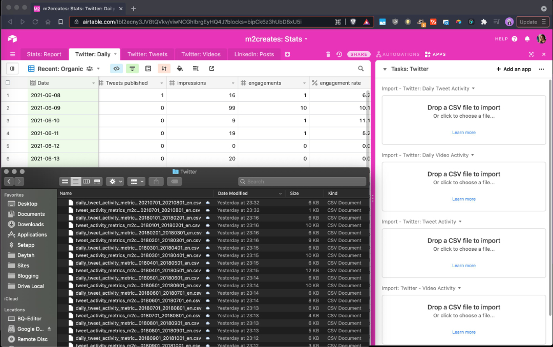Open the hide fields toolbar icon
This screenshot has width=553, height=347.
116,68
